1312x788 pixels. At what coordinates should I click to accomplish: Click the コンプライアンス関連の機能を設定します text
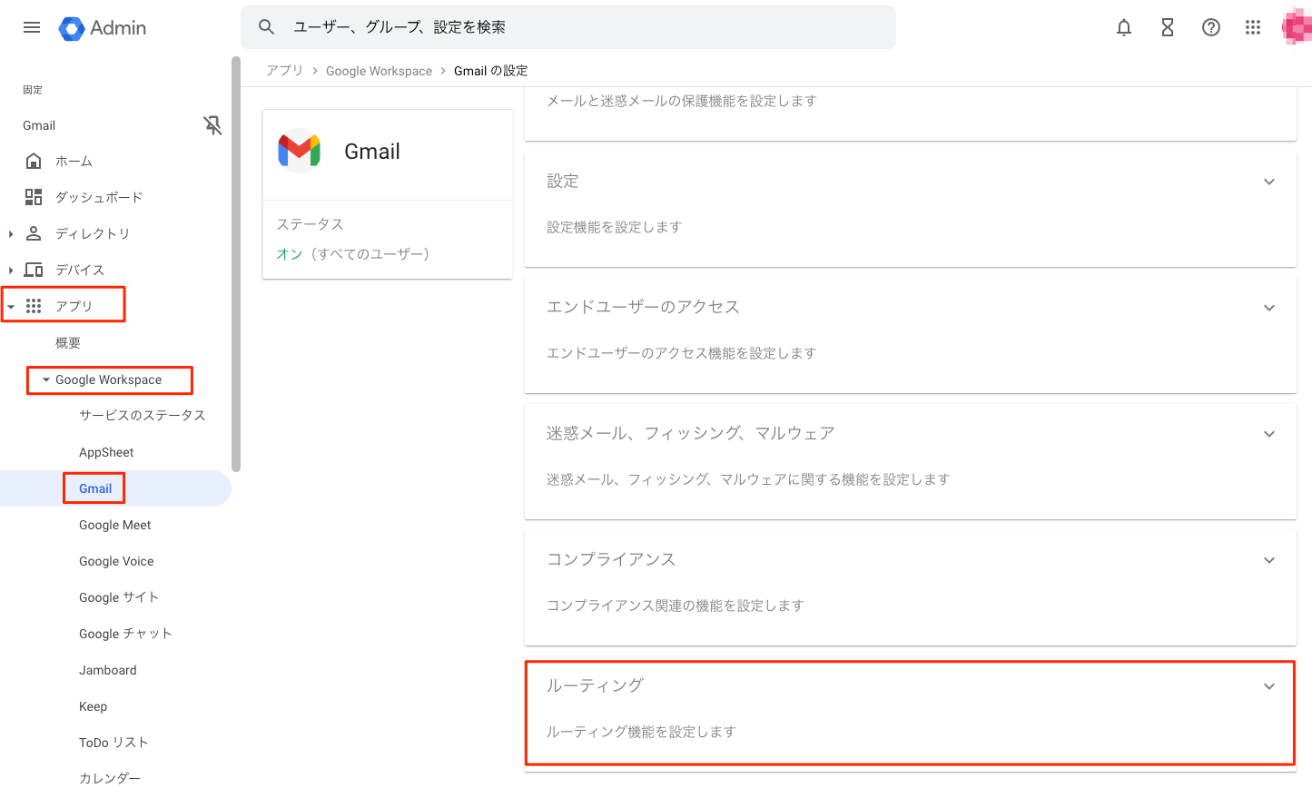676,606
